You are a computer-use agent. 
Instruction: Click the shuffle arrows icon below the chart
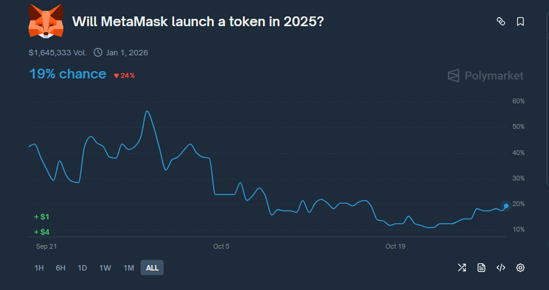pyautogui.click(x=462, y=268)
